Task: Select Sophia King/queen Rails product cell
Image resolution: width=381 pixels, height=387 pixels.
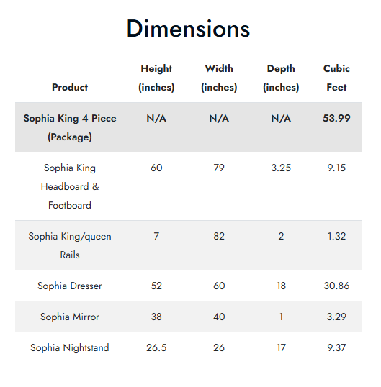Action: (x=70, y=245)
